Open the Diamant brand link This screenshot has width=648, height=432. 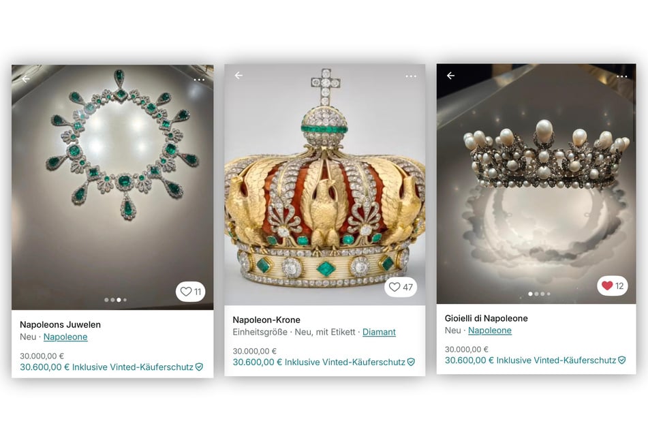[379, 332]
